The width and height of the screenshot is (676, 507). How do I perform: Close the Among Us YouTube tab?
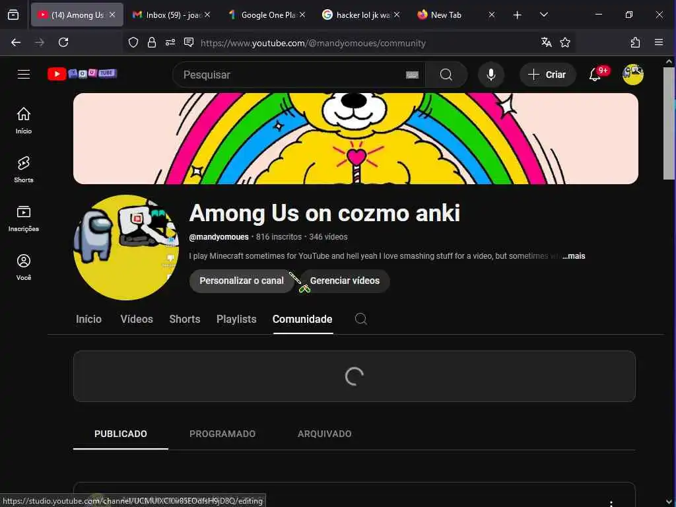pyautogui.click(x=112, y=15)
